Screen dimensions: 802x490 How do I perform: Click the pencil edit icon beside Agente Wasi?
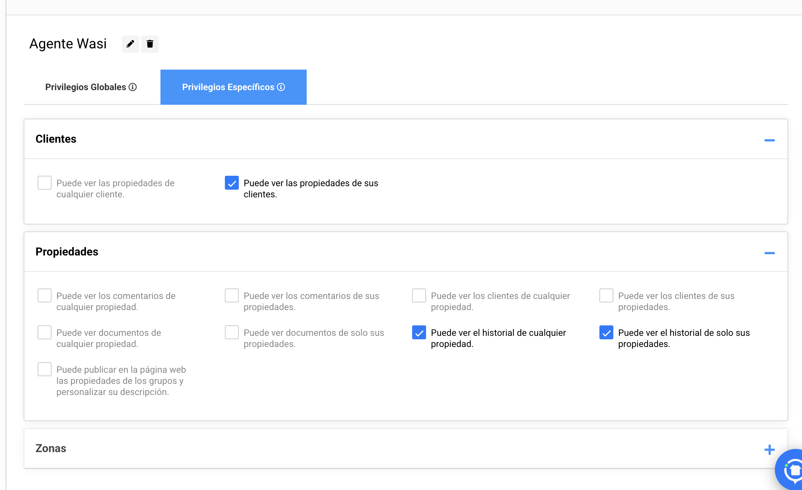(x=130, y=44)
